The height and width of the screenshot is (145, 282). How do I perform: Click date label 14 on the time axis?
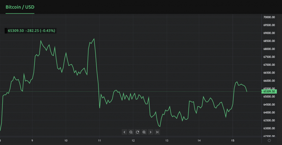pyautogui.click(x=199, y=141)
